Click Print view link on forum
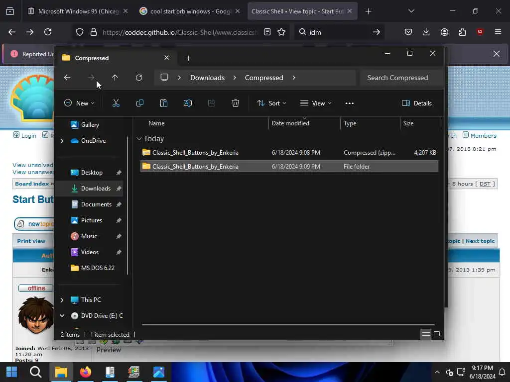The height and width of the screenshot is (382, 510). click(x=31, y=241)
